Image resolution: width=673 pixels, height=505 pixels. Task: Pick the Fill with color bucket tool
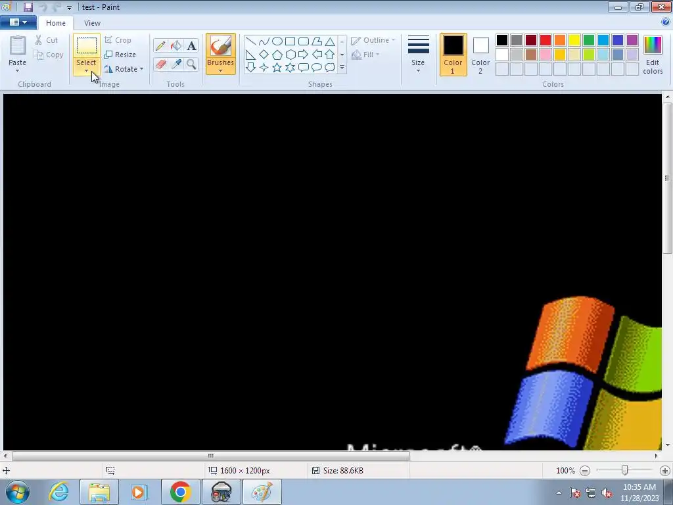(176, 45)
